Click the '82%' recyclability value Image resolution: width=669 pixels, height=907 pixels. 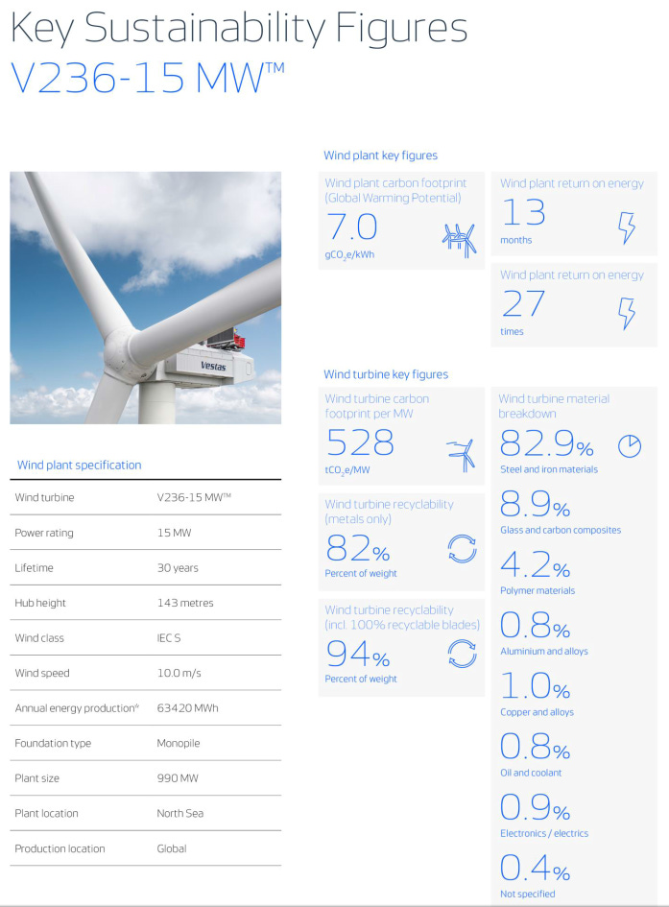358,548
